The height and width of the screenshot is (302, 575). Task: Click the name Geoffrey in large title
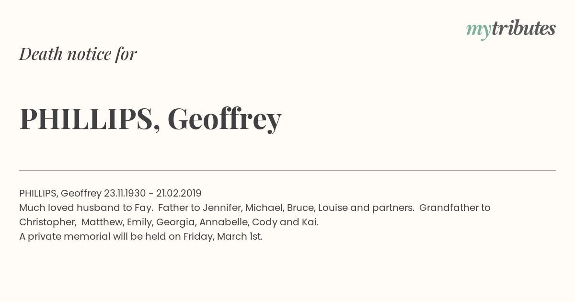pos(224,119)
